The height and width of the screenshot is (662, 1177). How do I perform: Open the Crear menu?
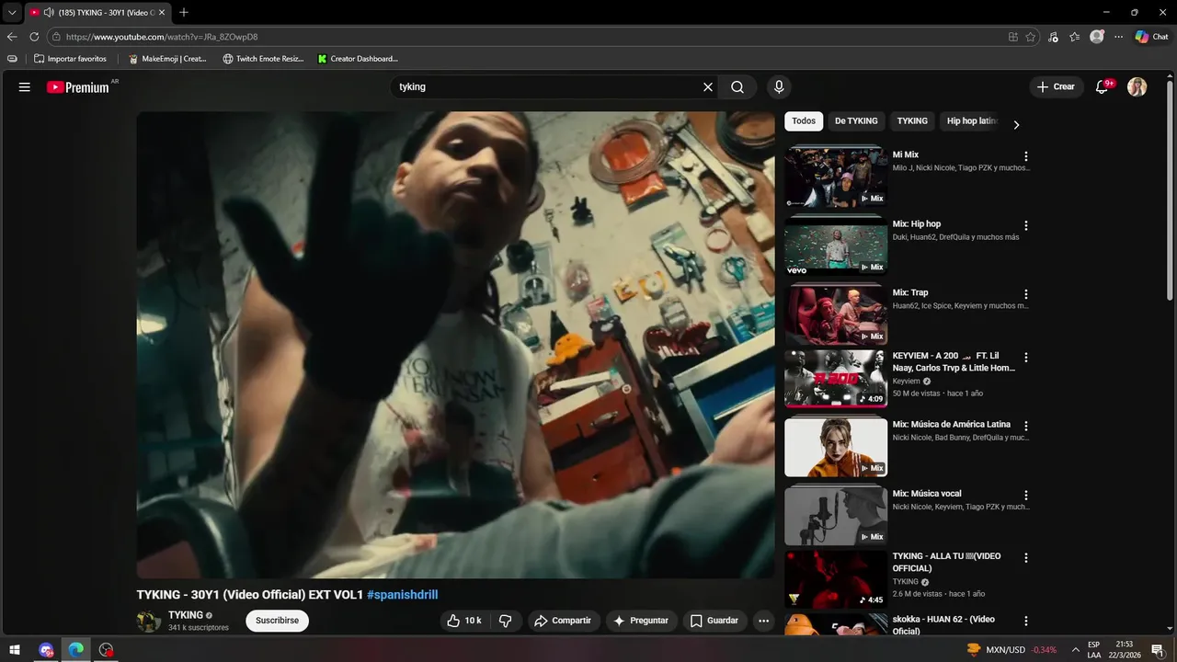point(1056,87)
